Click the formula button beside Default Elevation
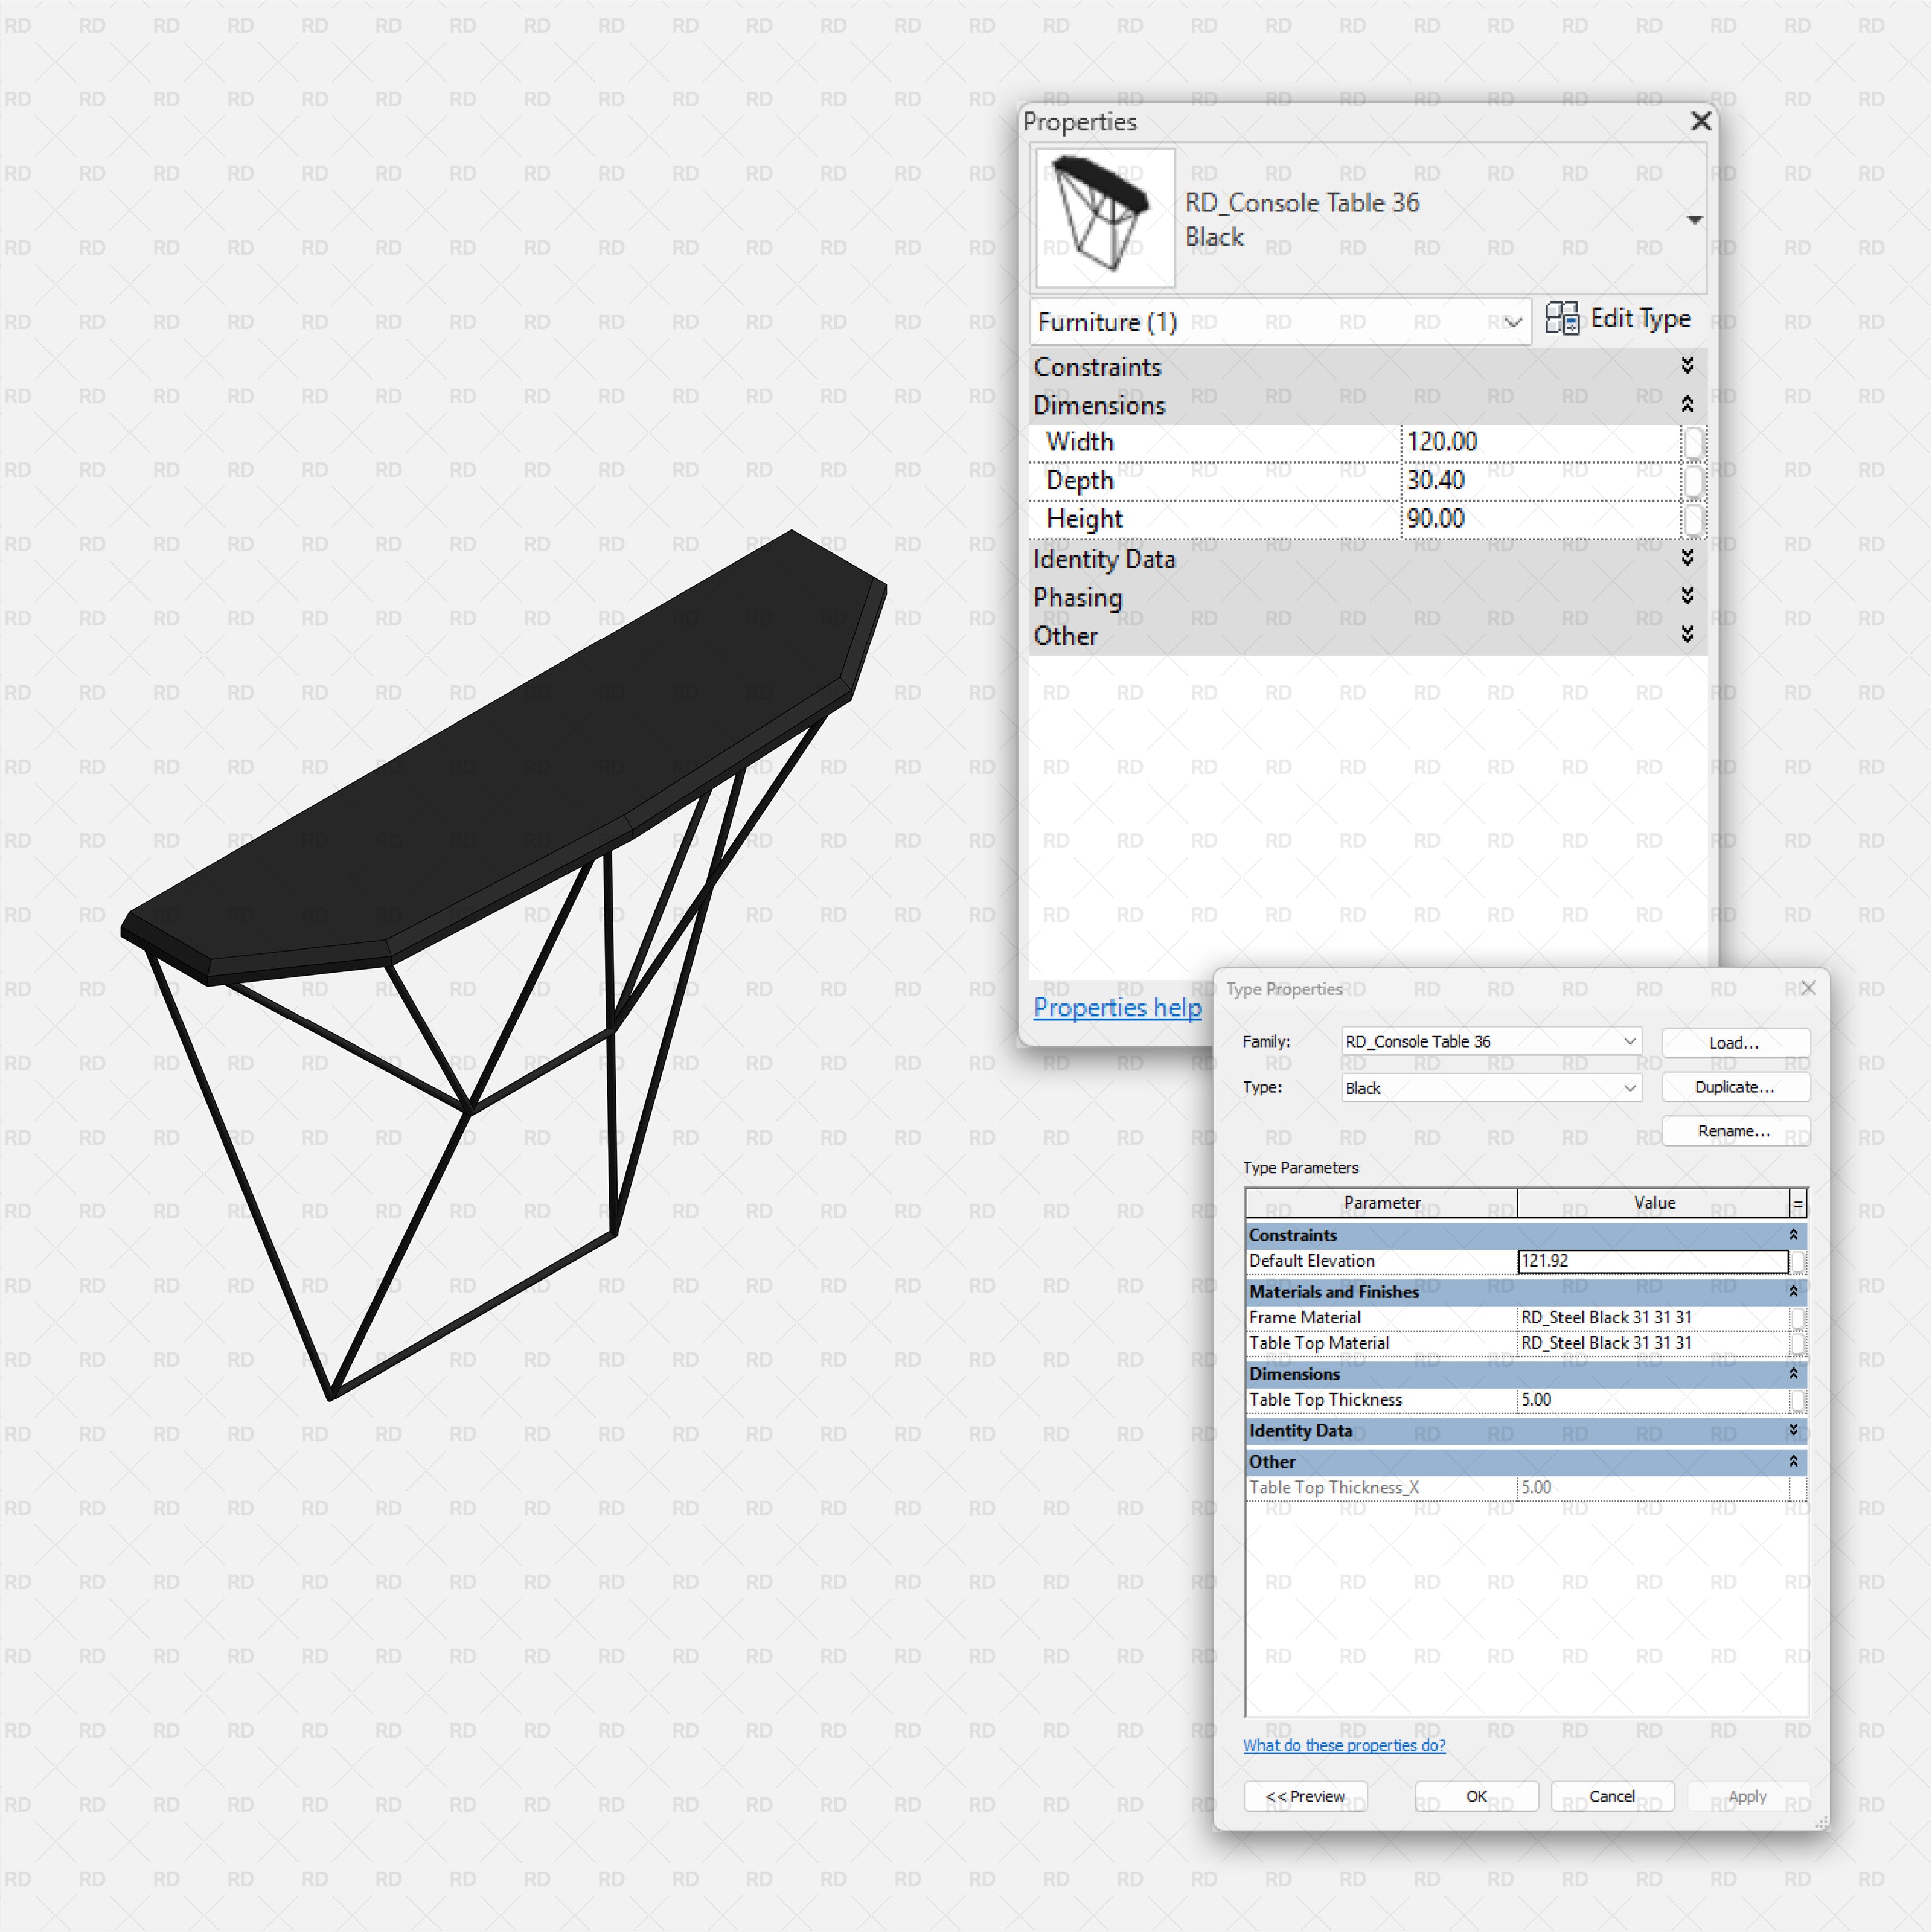 [1798, 1261]
